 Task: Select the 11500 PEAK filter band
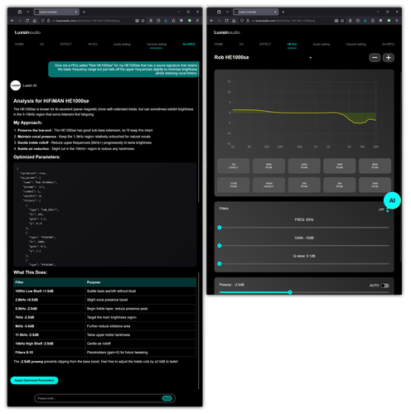(234, 185)
